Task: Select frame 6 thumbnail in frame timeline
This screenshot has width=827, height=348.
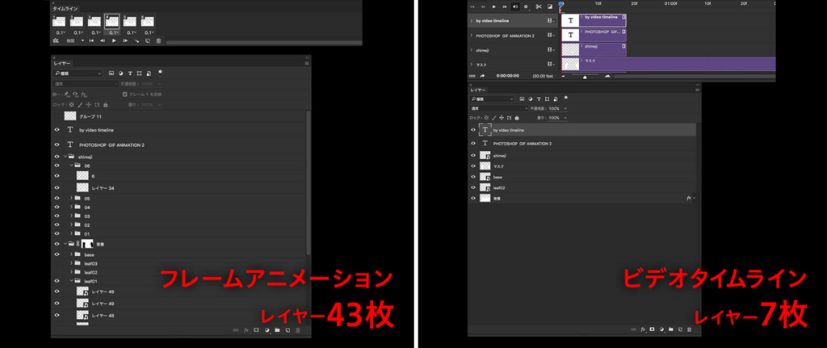Action: coord(147,21)
